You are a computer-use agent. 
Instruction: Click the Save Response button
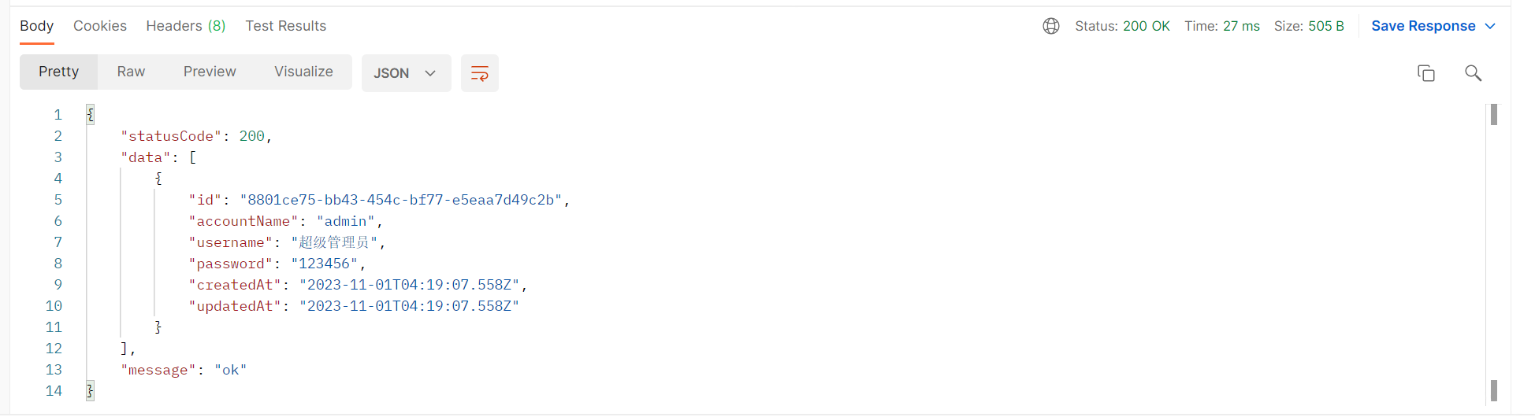coord(1423,26)
